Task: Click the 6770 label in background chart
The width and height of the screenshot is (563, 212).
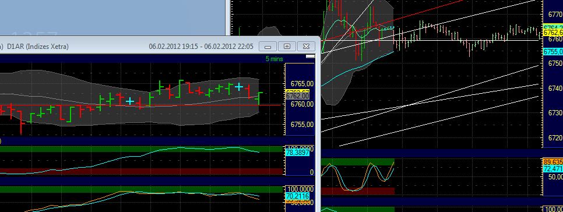Action: click(555, 15)
